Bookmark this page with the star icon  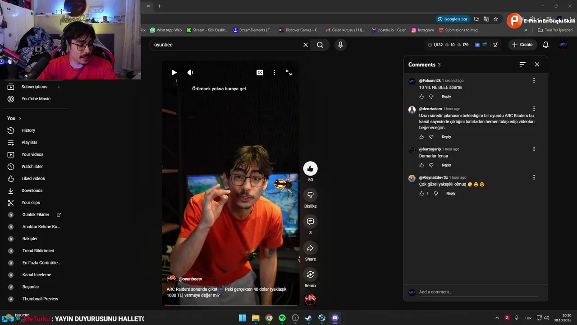point(496,19)
